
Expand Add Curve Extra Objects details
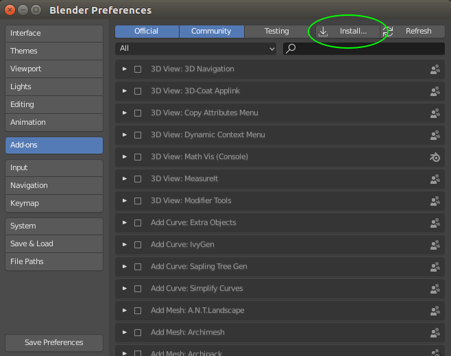tap(125, 223)
